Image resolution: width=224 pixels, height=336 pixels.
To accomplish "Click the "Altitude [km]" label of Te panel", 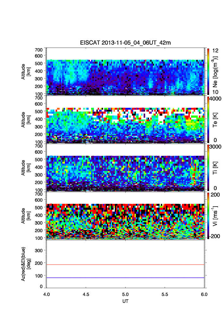I will pyautogui.click(x=26, y=120).
